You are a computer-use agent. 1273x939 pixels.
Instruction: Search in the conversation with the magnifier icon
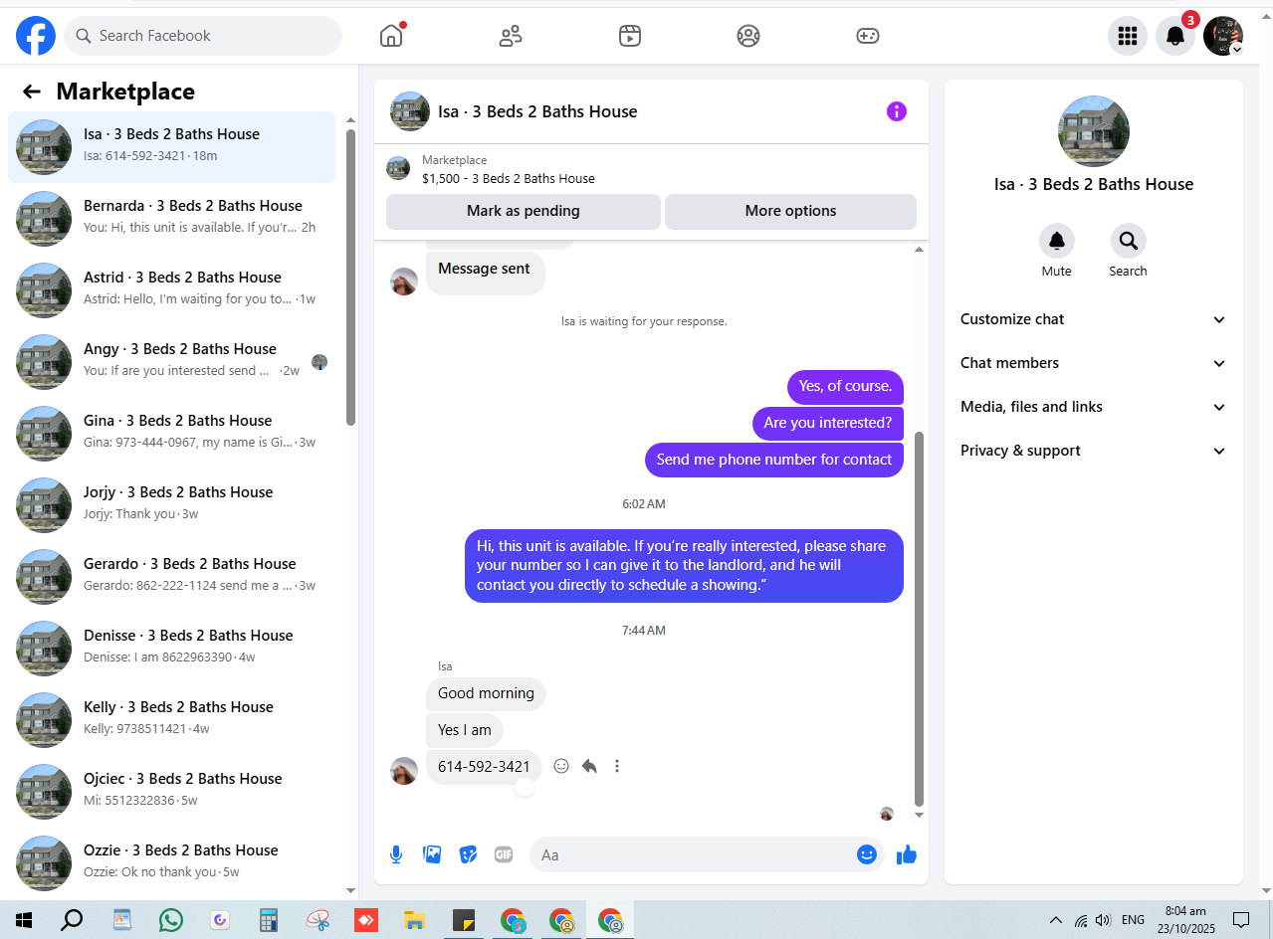(x=1128, y=241)
